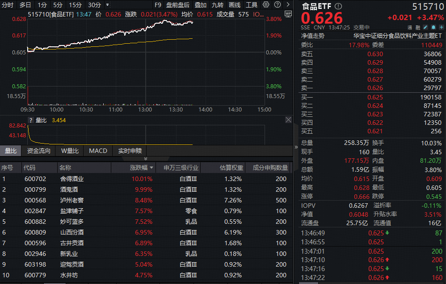Viewport: 446px width, 284px height.
Task: Close the 量比 indicator sub-panel
Action: tap(288, 120)
